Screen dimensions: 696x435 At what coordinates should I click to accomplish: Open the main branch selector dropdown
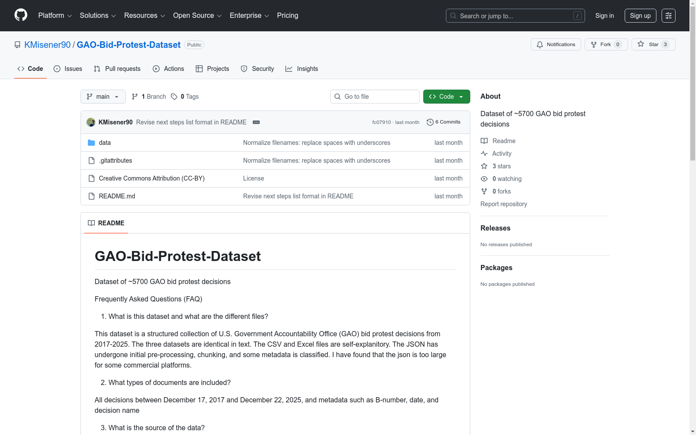pyautogui.click(x=103, y=97)
